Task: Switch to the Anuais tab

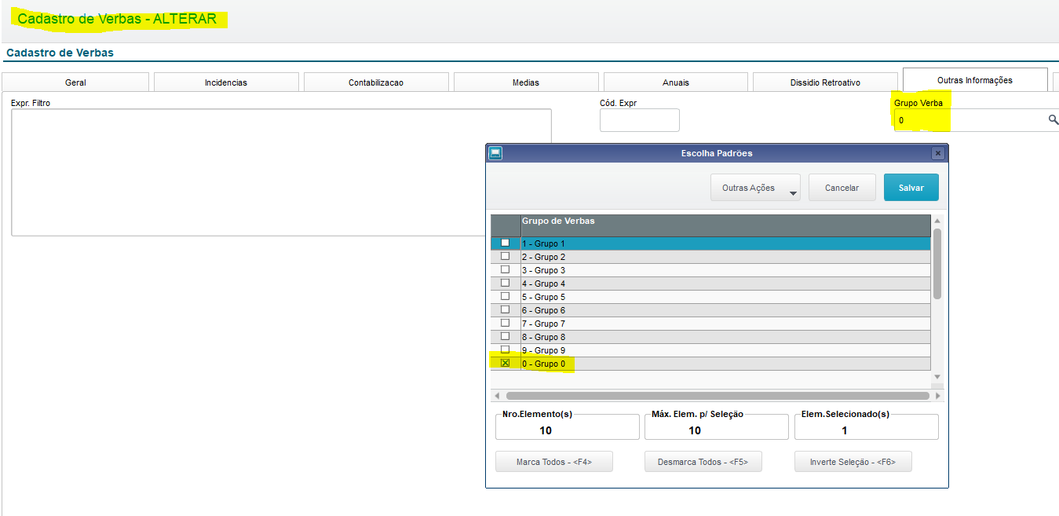Action: pyautogui.click(x=676, y=82)
